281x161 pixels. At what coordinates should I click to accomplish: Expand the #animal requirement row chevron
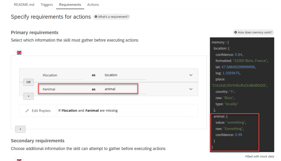(x=191, y=89)
